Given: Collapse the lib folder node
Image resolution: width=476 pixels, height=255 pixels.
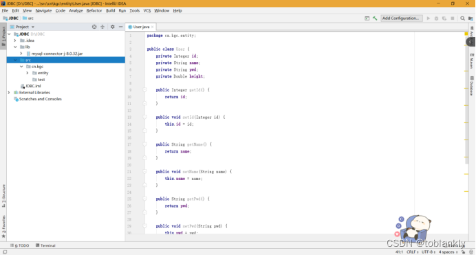Looking at the screenshot, I should click(x=15, y=47).
